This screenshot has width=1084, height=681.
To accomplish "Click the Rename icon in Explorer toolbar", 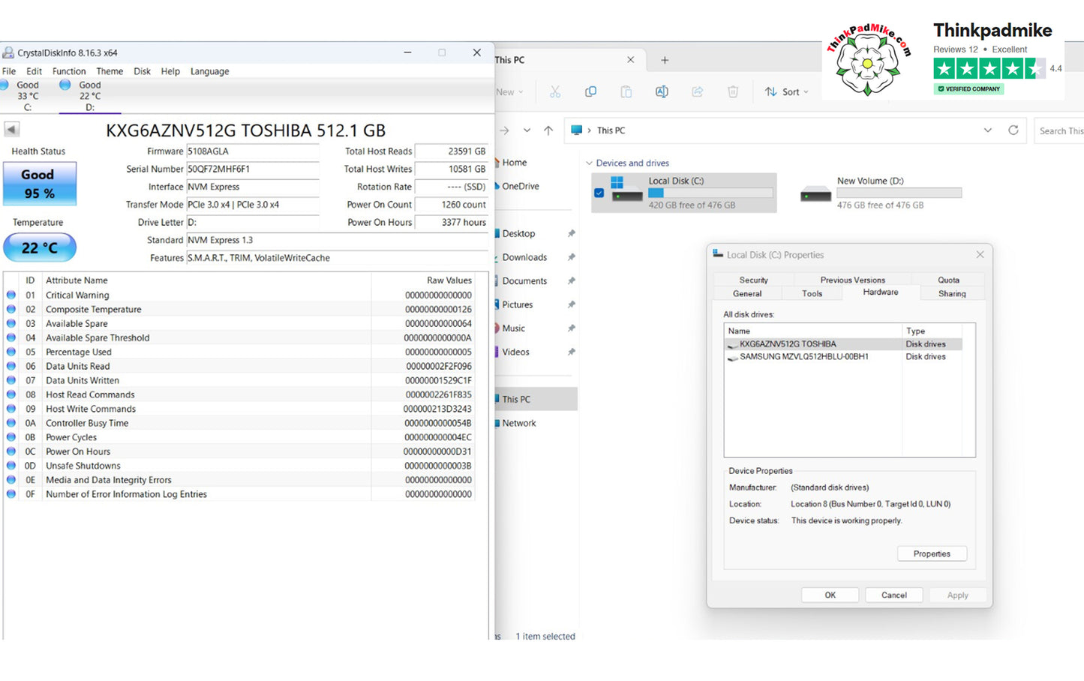I will pyautogui.click(x=662, y=91).
